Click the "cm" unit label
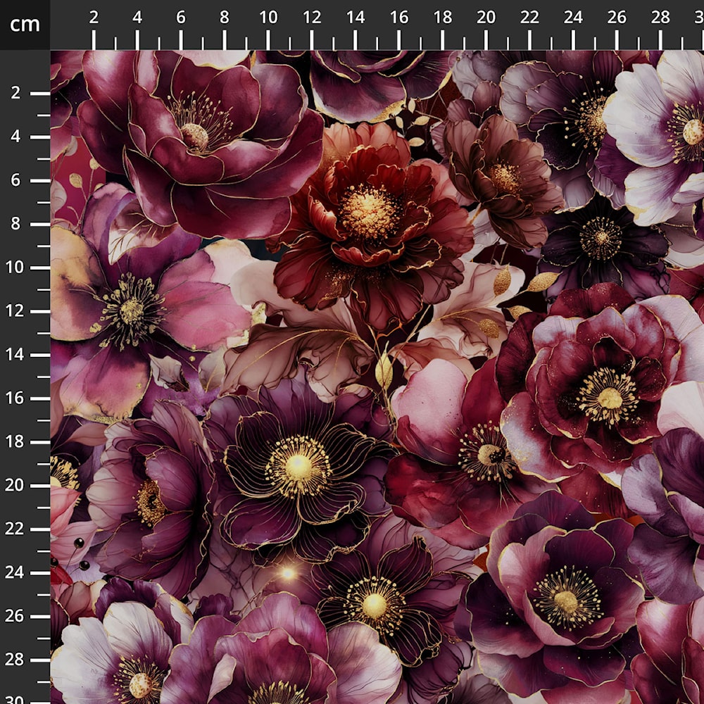Viewport: 704px width, 704px height. pyautogui.click(x=25, y=24)
